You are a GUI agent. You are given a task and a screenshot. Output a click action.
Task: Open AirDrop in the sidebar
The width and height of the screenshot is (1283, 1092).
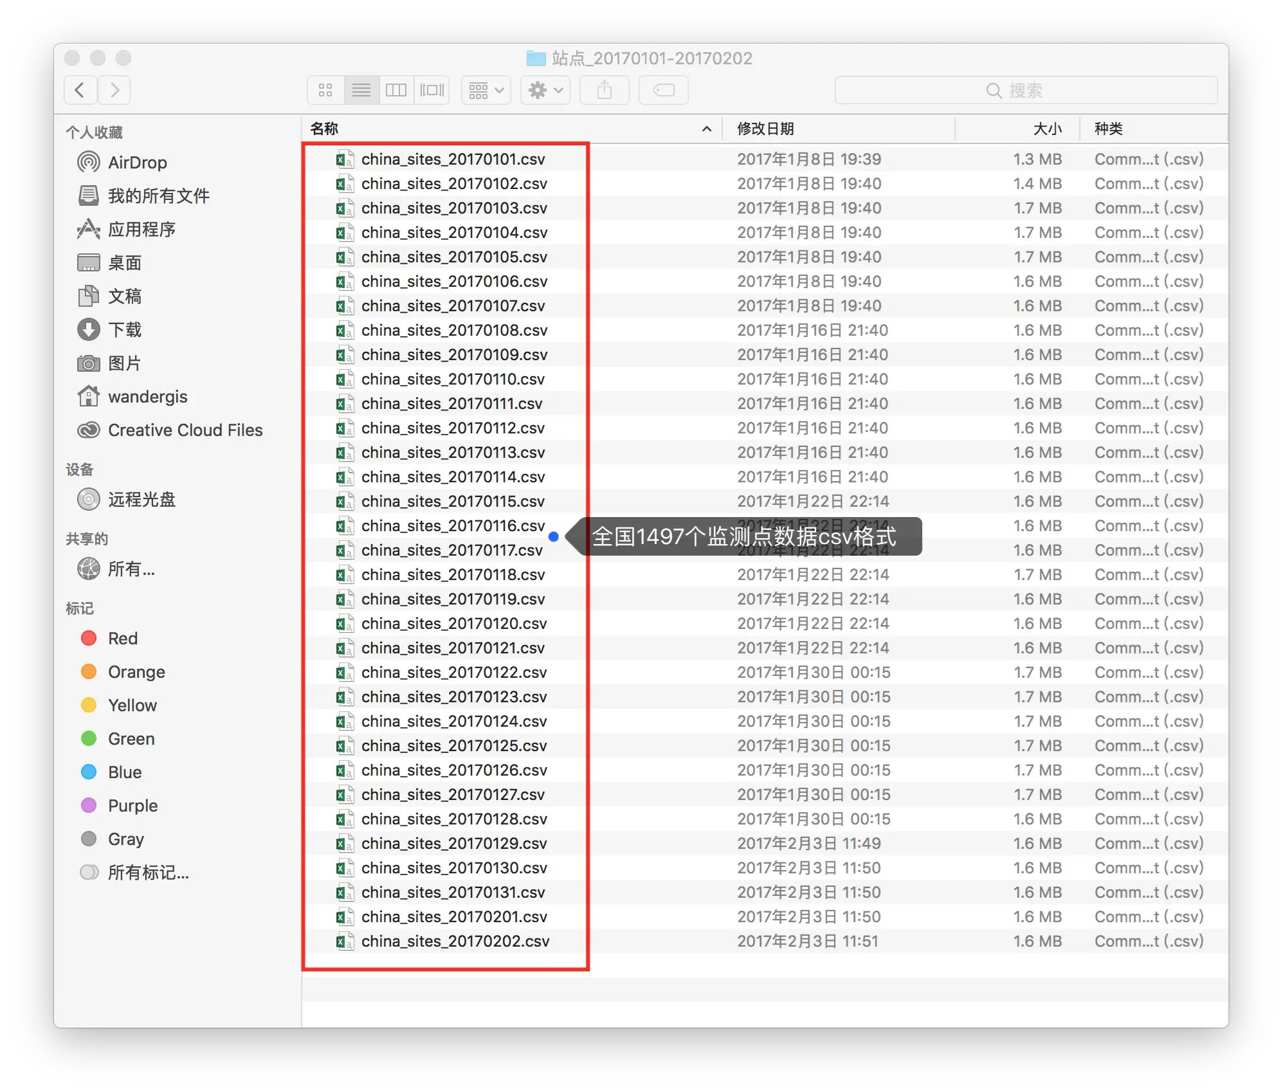(x=137, y=162)
